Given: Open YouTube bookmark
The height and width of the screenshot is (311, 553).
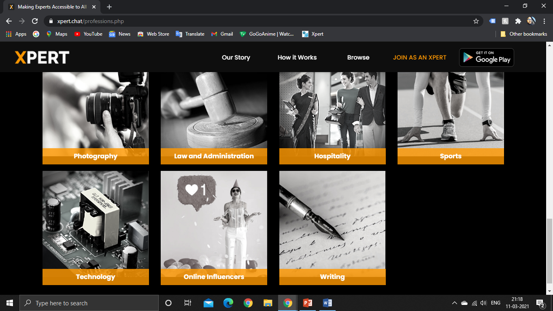Looking at the screenshot, I should click(x=88, y=34).
